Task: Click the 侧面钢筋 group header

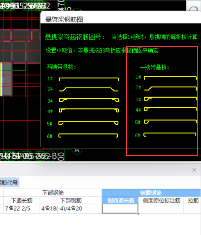Action: (x=151, y=193)
